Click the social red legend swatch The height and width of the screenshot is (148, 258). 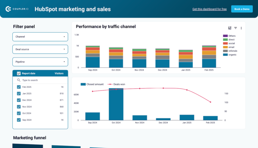click(225, 43)
